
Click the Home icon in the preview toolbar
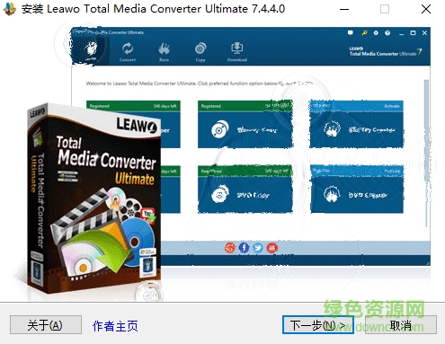click(91, 48)
